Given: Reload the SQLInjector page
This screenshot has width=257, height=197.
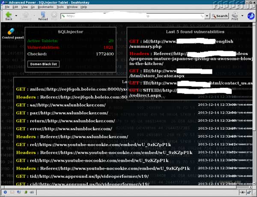Looking at the screenshot, I should point(43,16).
